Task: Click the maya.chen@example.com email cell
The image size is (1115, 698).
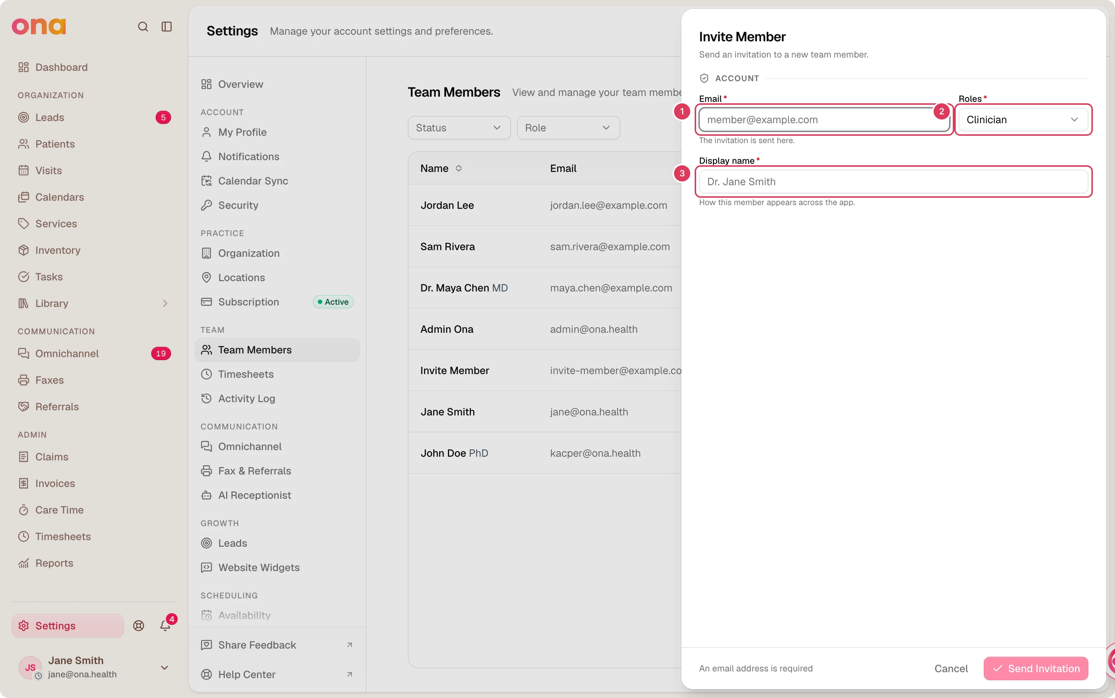Action: [x=611, y=288]
